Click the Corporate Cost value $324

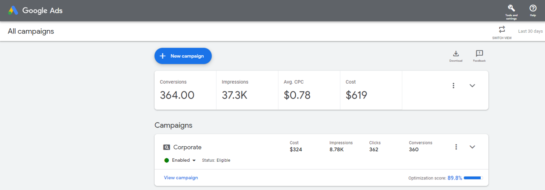coord(296,149)
